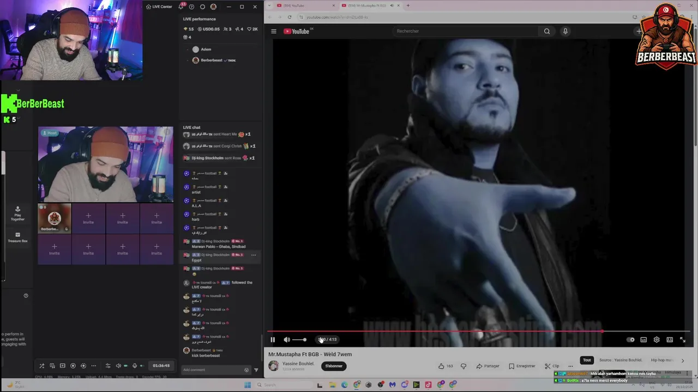This screenshot has height=392, width=698.
Task: Save video with Enregistrer button
Action: pyautogui.click(x=522, y=366)
